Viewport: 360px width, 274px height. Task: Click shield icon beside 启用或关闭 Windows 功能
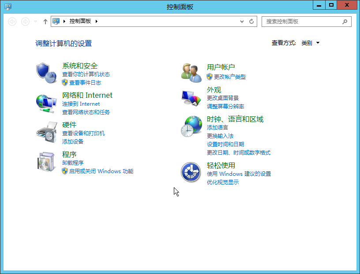pos(65,171)
